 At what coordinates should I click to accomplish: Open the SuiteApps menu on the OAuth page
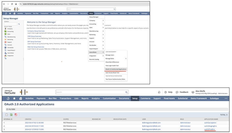[214, 98]
